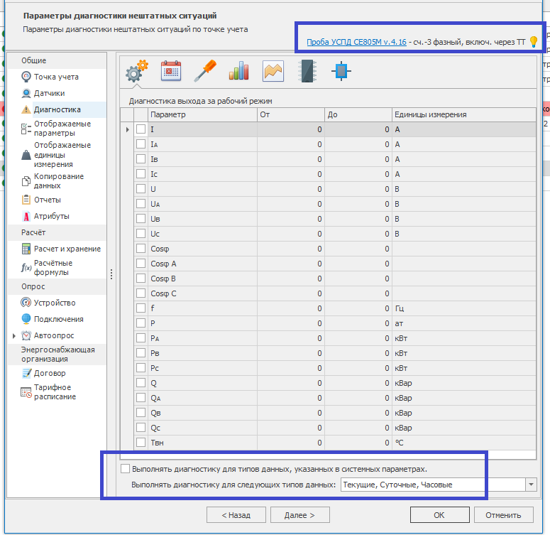Select the dark microchip icon tab
550x535 pixels.
(x=307, y=71)
